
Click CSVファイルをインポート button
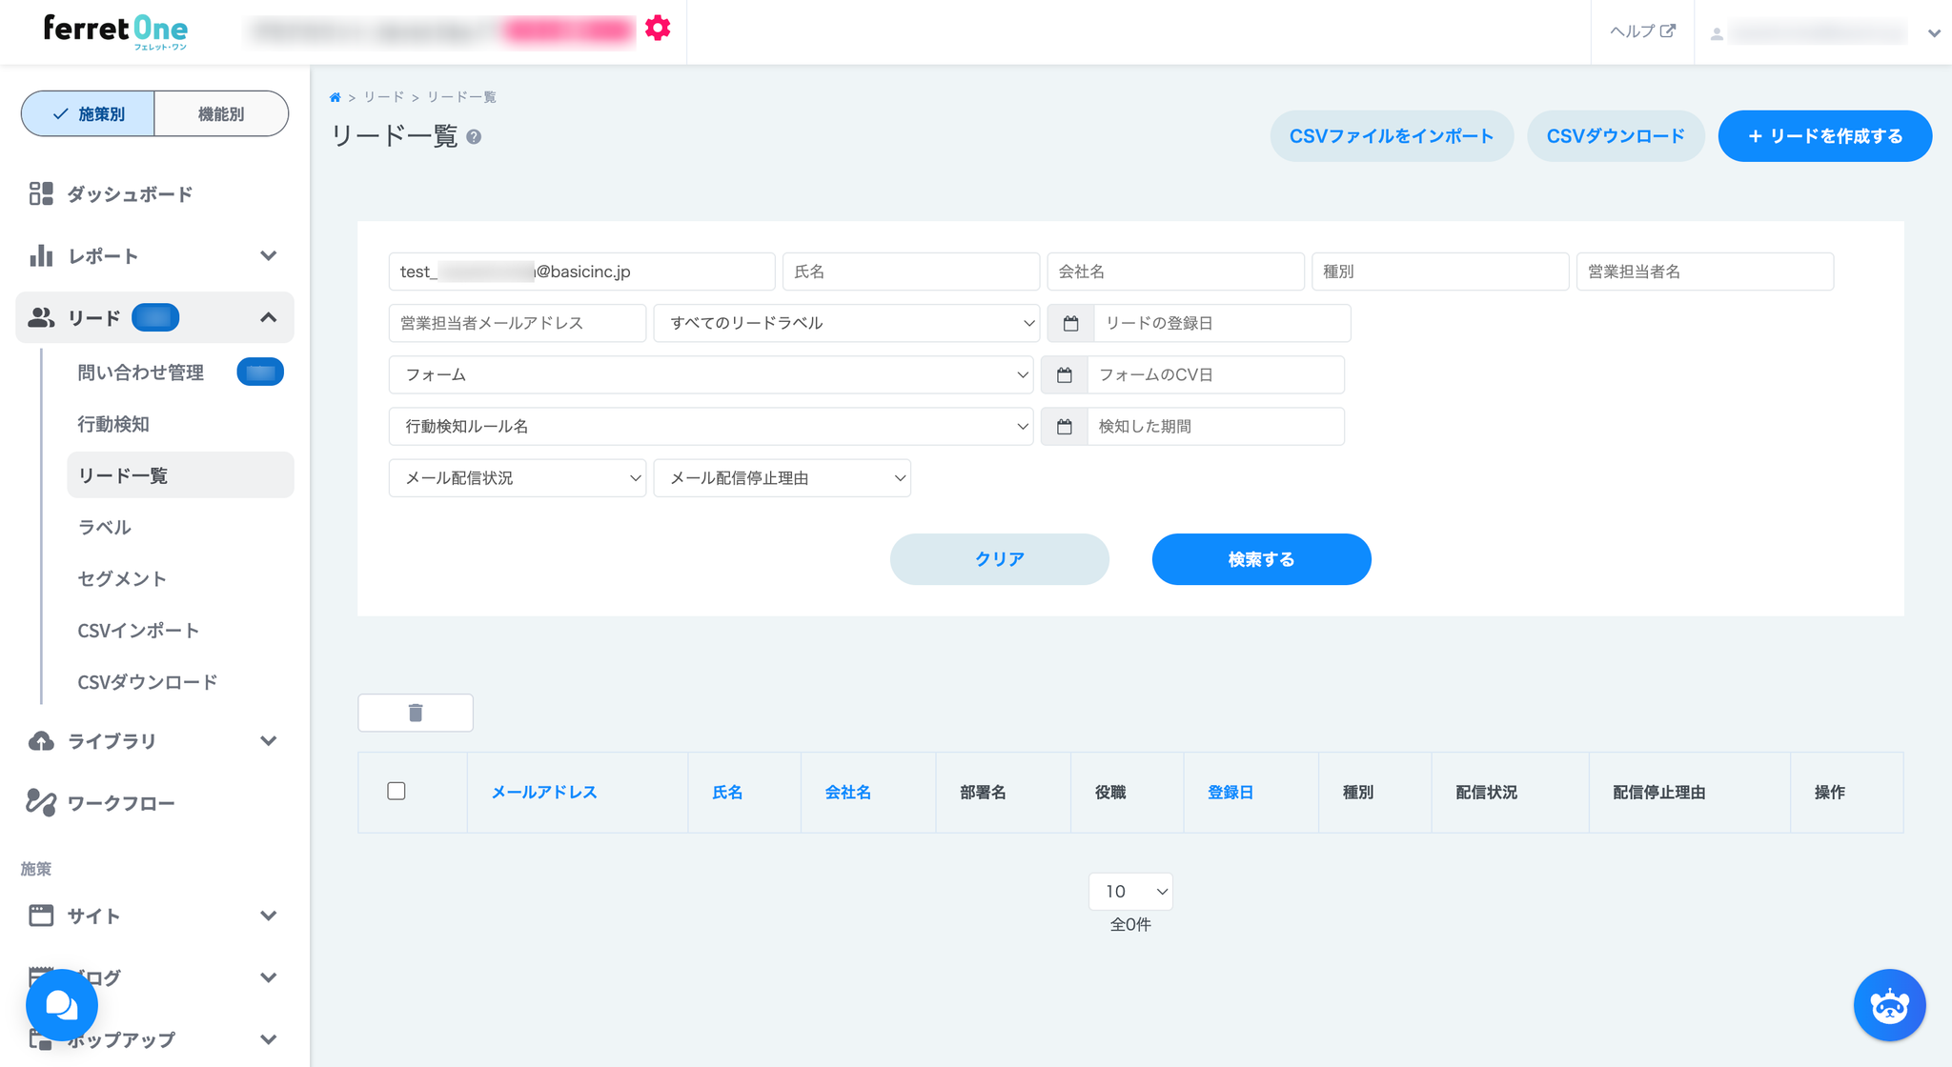point(1391,136)
